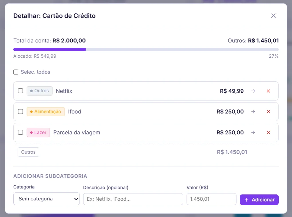Click the Lazer tag on Parcela row

38,132
